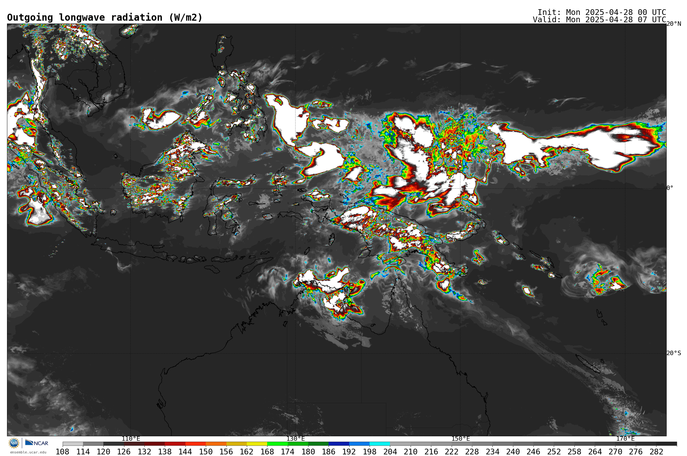The height and width of the screenshot is (456, 687).
Task: Click the colorbar value 264
Action: [595, 452]
